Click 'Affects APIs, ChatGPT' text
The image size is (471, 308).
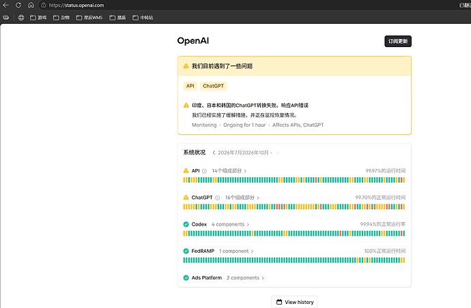coord(298,125)
